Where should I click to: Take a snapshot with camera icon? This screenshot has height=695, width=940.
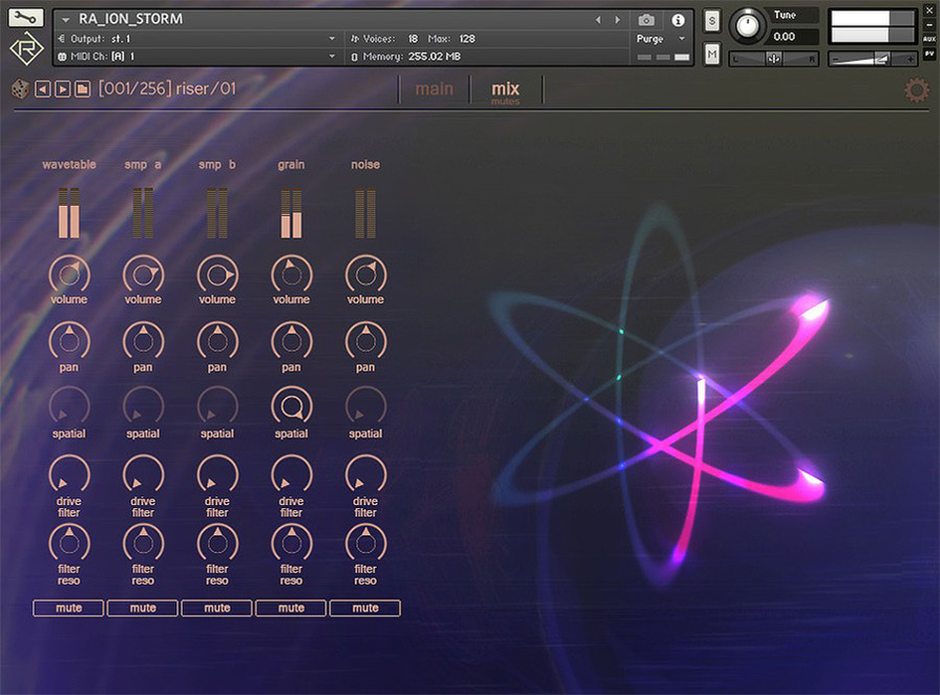coord(647,20)
